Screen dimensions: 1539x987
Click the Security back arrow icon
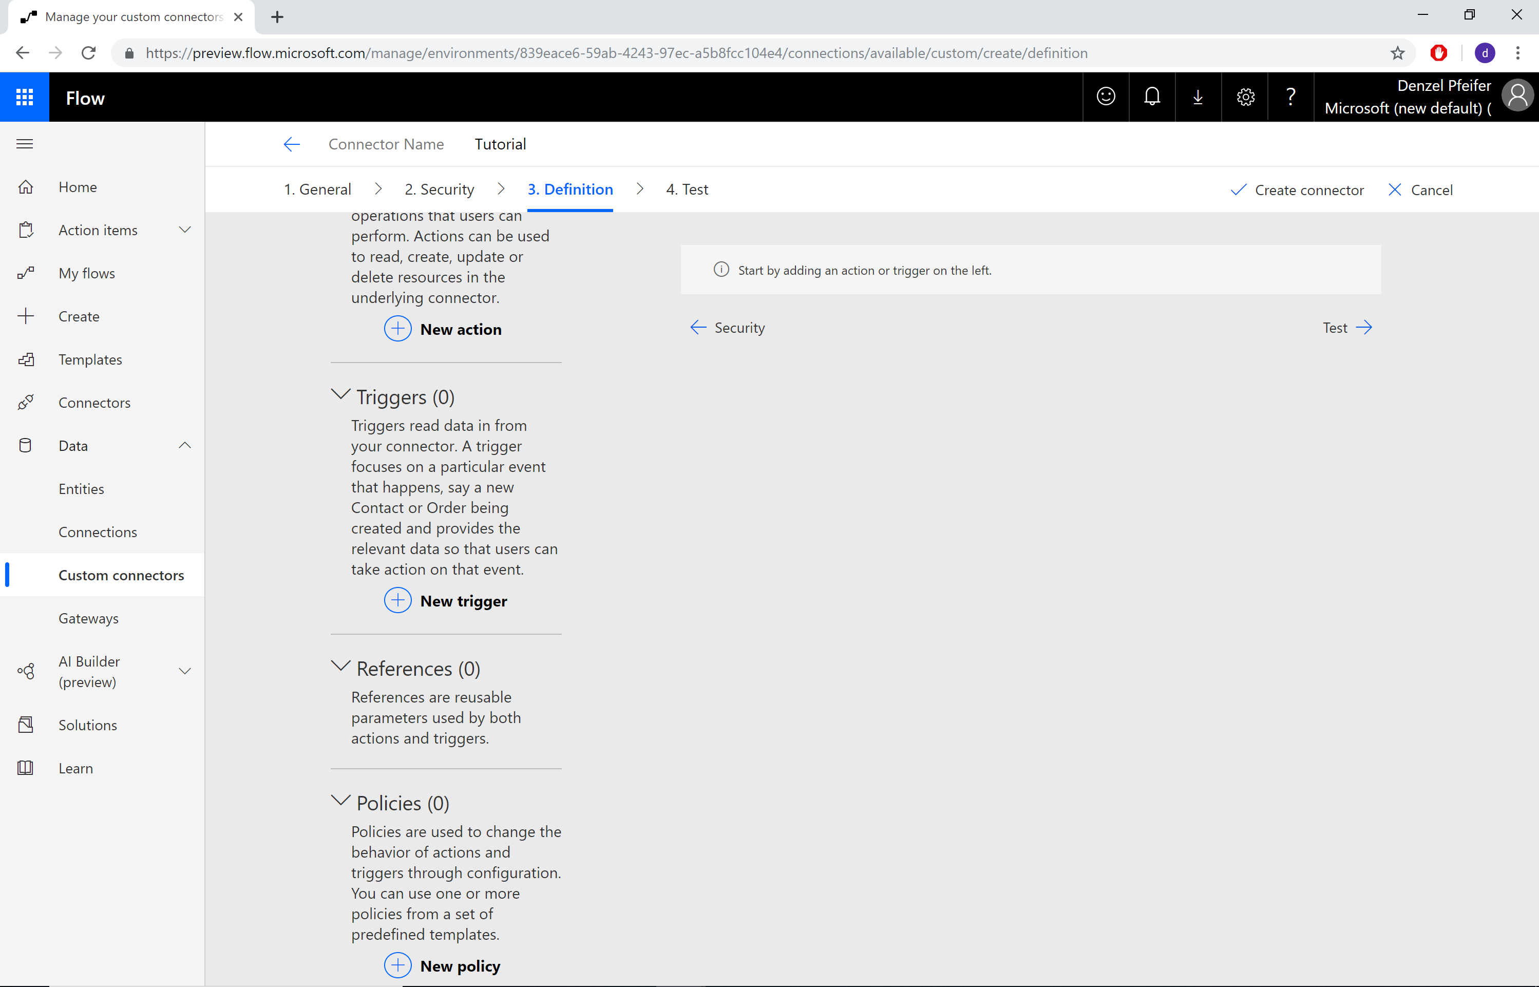click(697, 327)
